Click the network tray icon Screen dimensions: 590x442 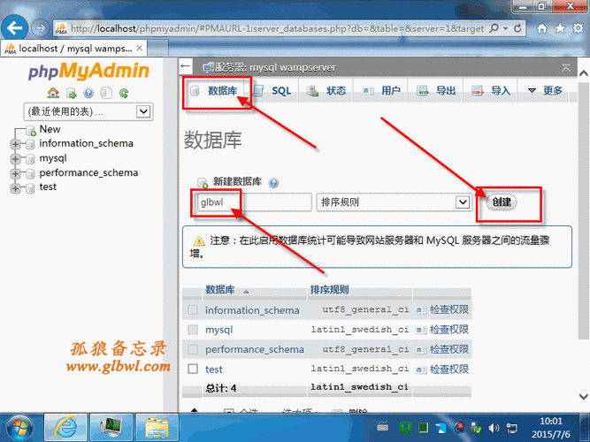(512, 428)
